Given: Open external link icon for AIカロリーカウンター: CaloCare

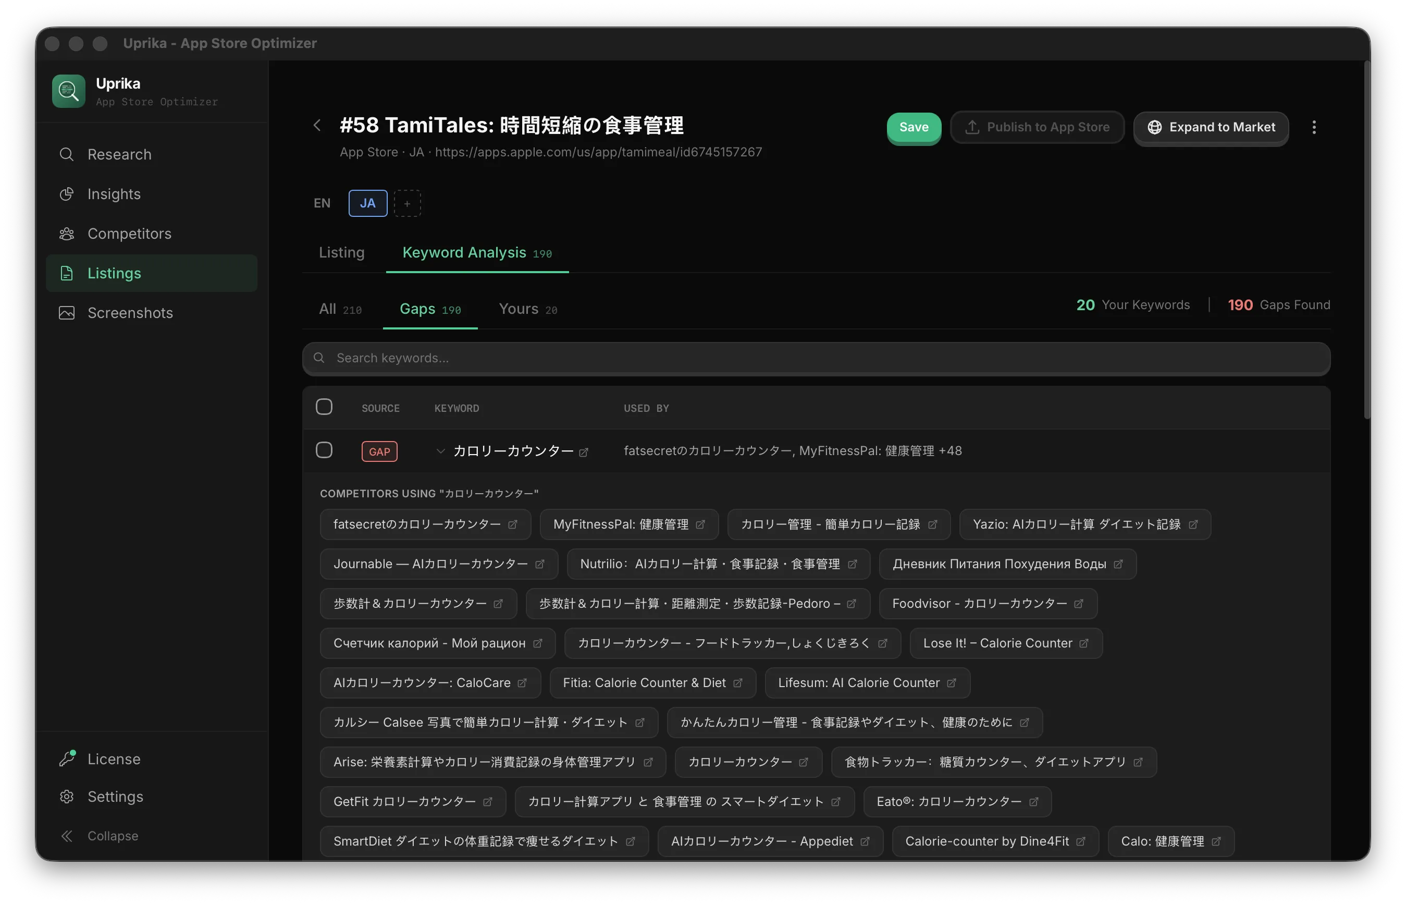Looking at the screenshot, I should coord(522,683).
